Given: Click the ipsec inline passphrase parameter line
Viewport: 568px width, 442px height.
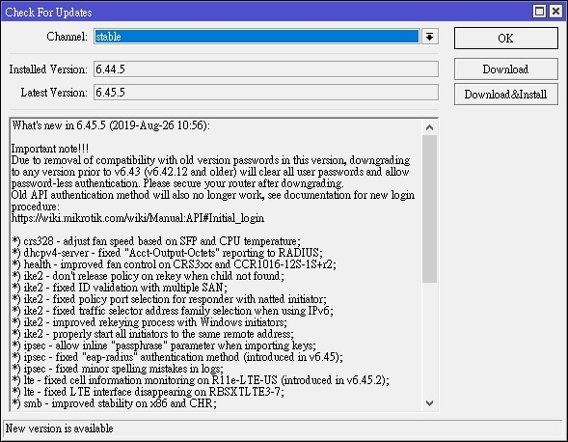Looking at the screenshot, I should click(164, 345).
